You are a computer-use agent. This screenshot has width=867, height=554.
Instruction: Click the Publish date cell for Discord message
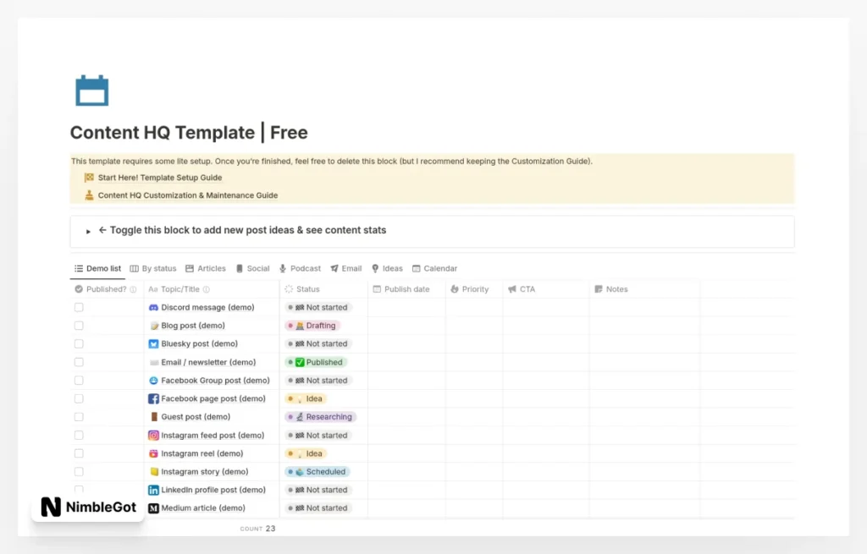coord(406,307)
